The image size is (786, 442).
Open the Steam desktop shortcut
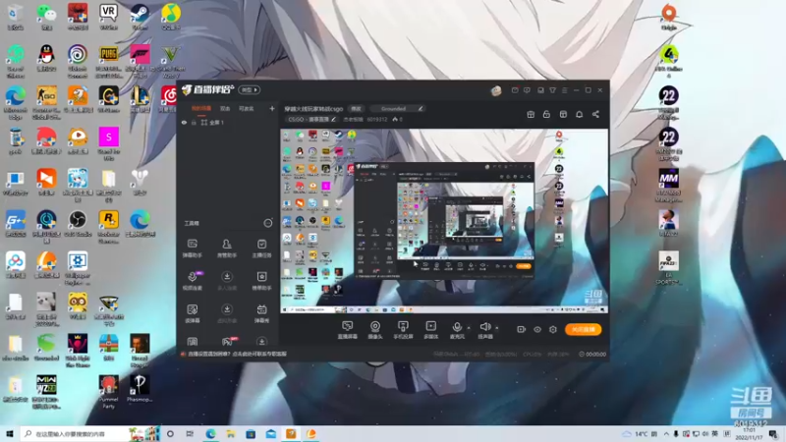coord(140,17)
